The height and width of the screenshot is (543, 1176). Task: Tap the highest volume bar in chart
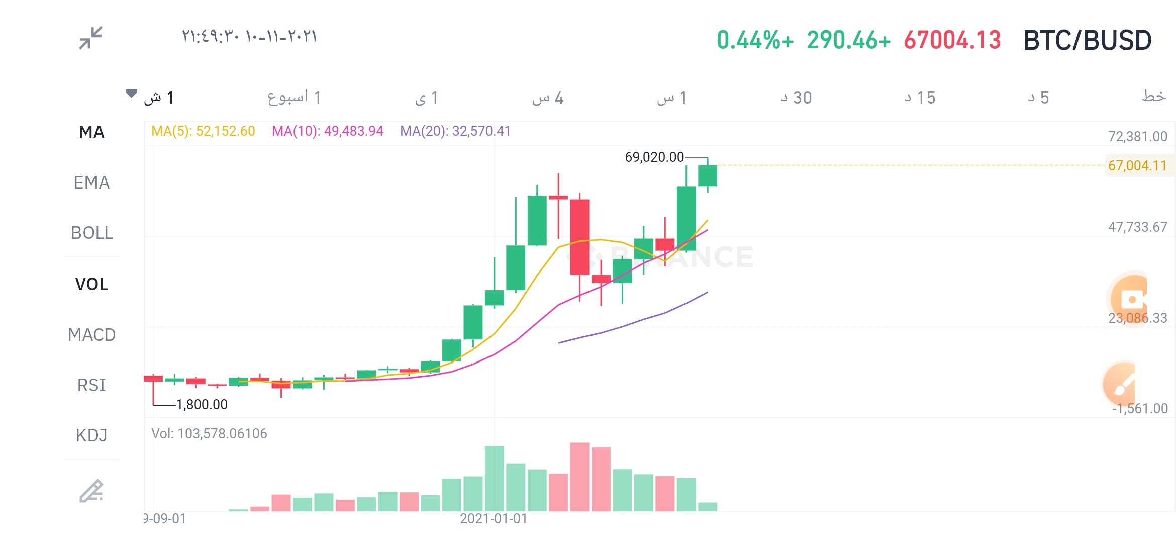[x=579, y=477]
